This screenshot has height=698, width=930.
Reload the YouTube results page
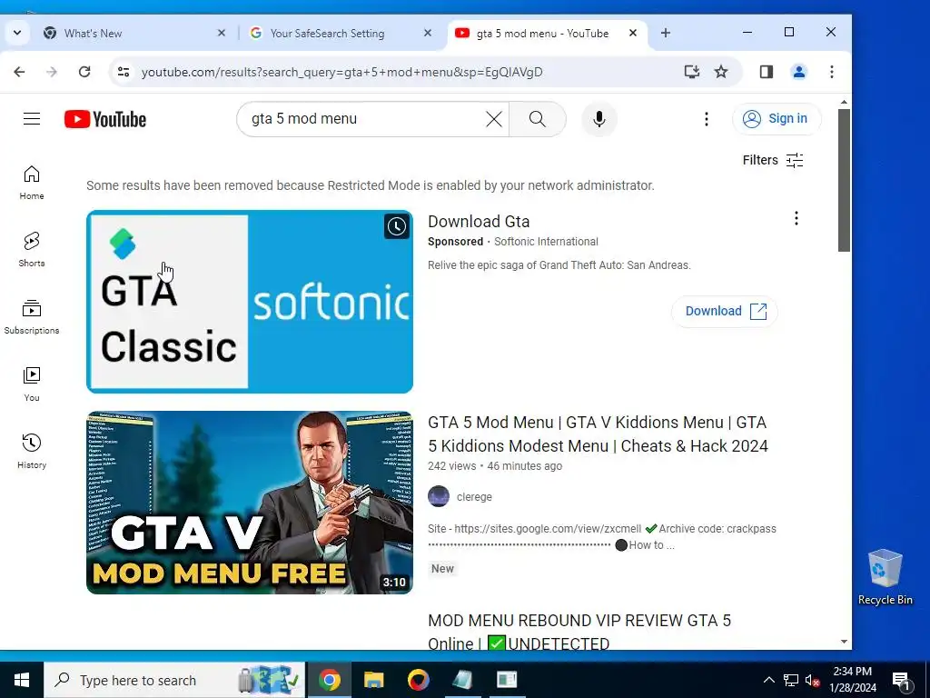tap(84, 72)
